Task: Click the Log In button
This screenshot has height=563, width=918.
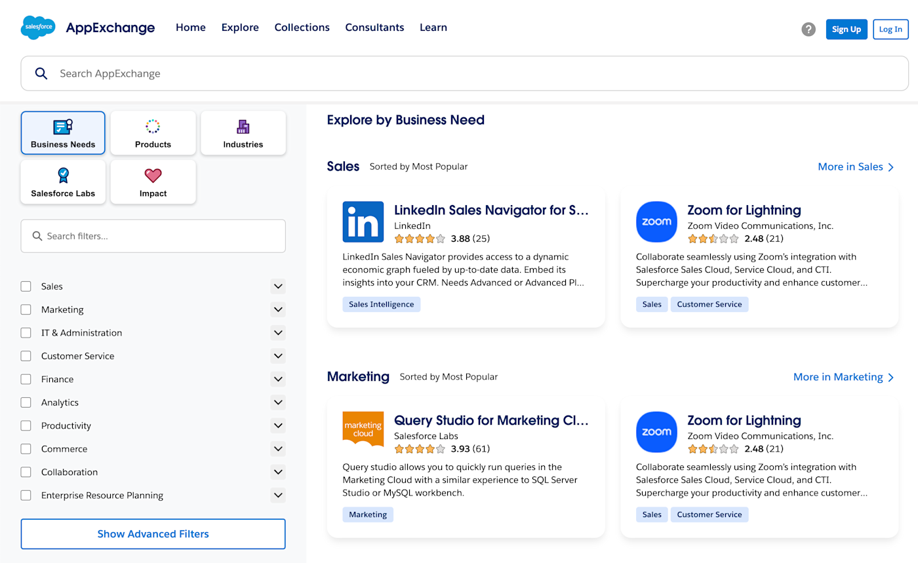Action: [890, 29]
